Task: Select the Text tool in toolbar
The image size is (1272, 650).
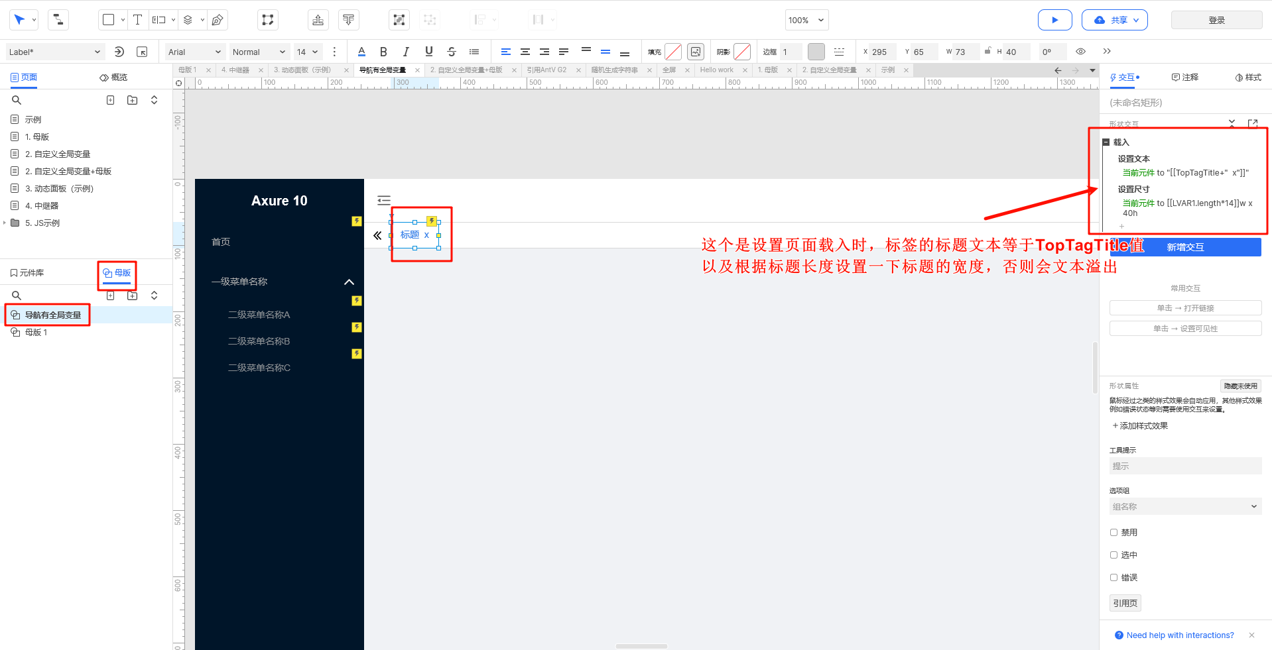Action: 137,20
